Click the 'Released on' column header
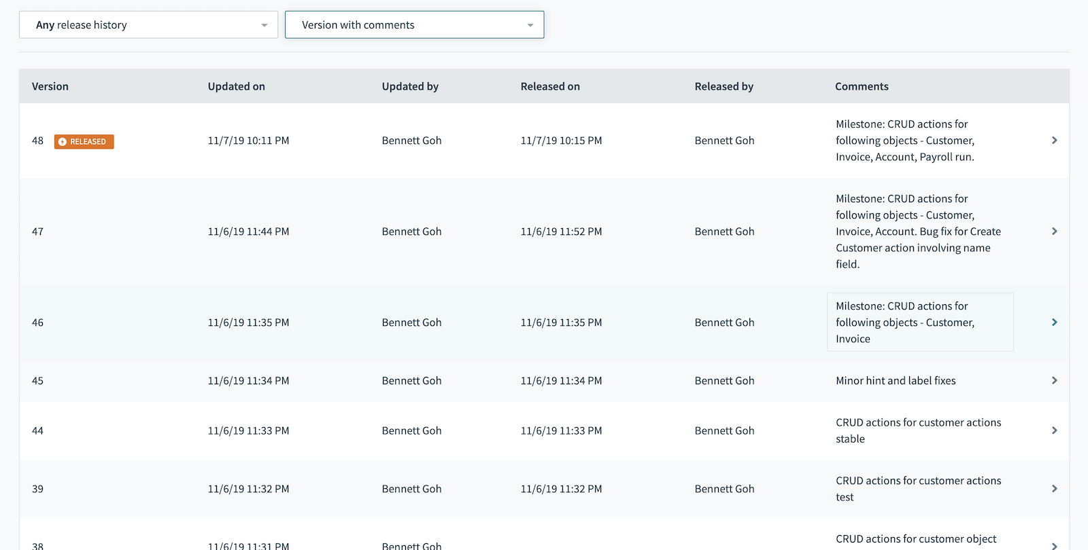 pos(549,86)
